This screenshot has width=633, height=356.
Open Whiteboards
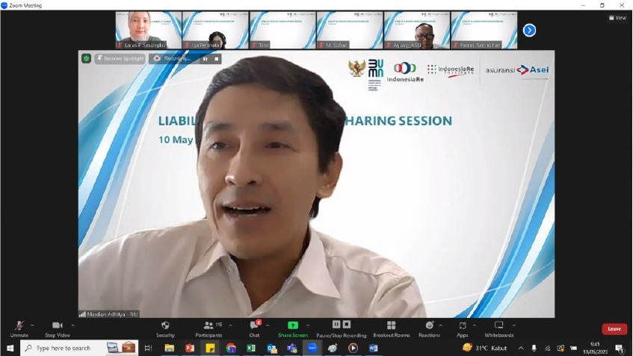tap(499, 328)
